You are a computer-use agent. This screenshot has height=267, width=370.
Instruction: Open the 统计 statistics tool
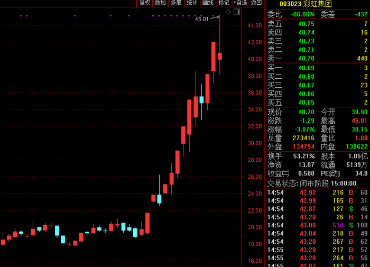pos(192,3)
